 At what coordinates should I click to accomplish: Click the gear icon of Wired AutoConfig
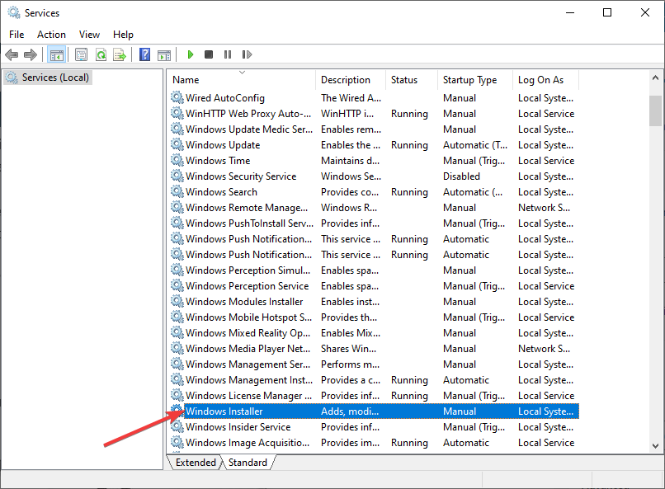[x=177, y=97]
